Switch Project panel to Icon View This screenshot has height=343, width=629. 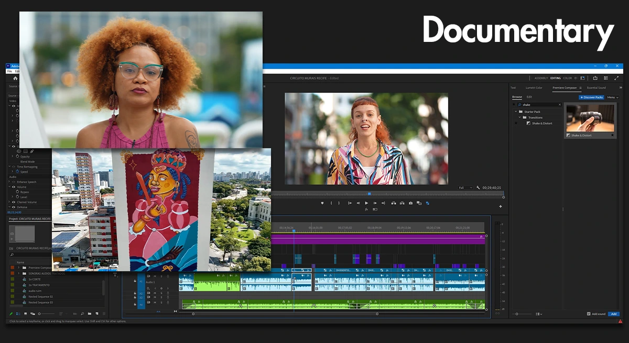pos(26,314)
